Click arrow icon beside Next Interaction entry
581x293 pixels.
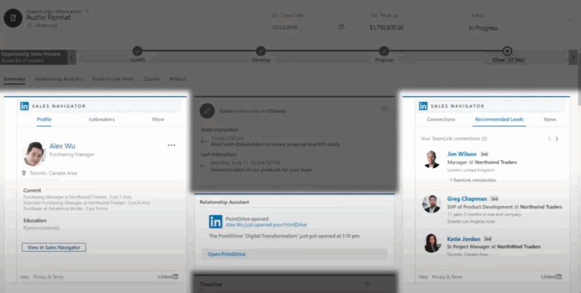[x=204, y=141]
